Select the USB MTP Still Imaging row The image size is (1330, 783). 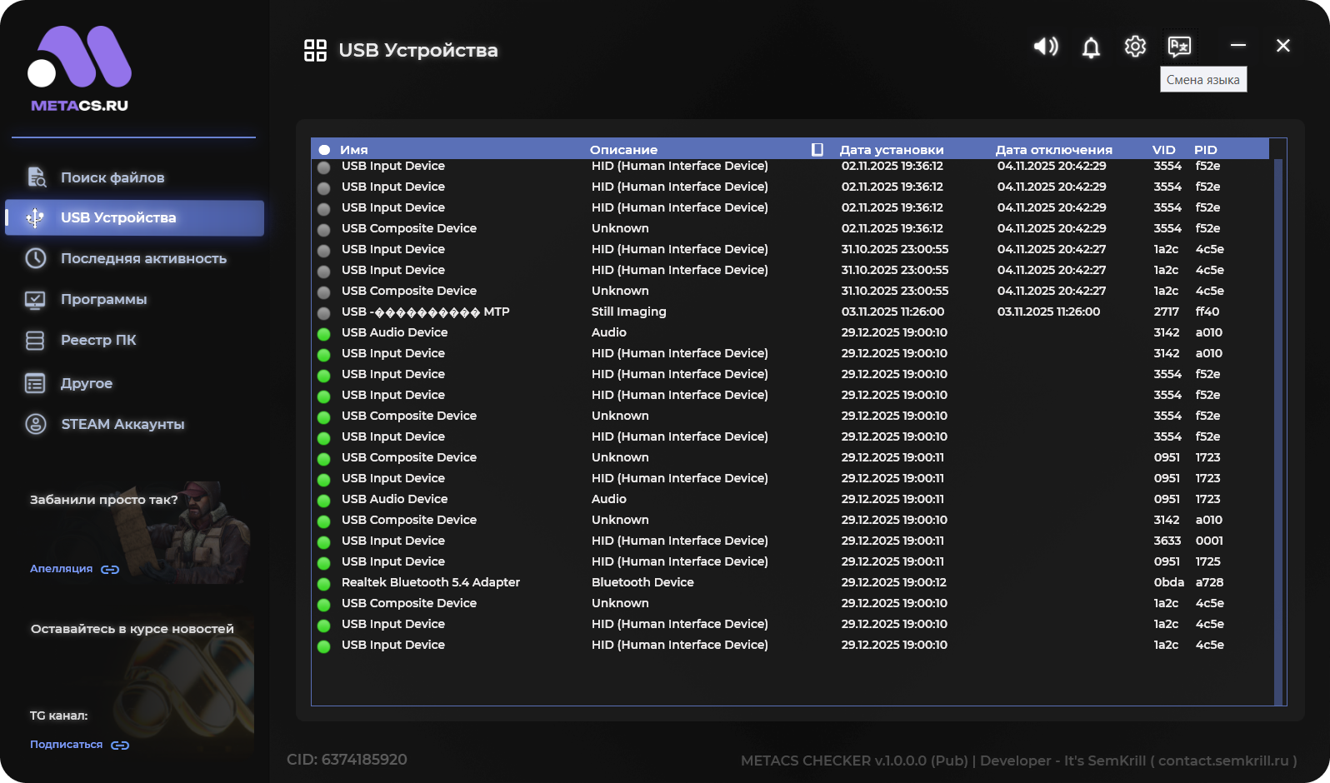tap(425, 312)
